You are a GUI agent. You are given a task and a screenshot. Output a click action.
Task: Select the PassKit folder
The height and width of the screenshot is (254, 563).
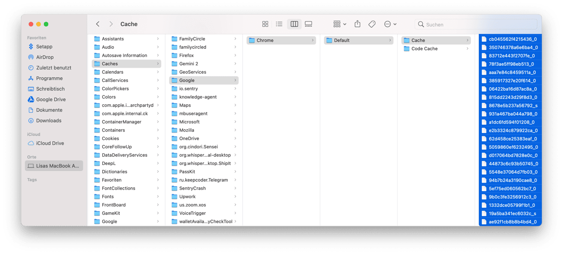204,171
